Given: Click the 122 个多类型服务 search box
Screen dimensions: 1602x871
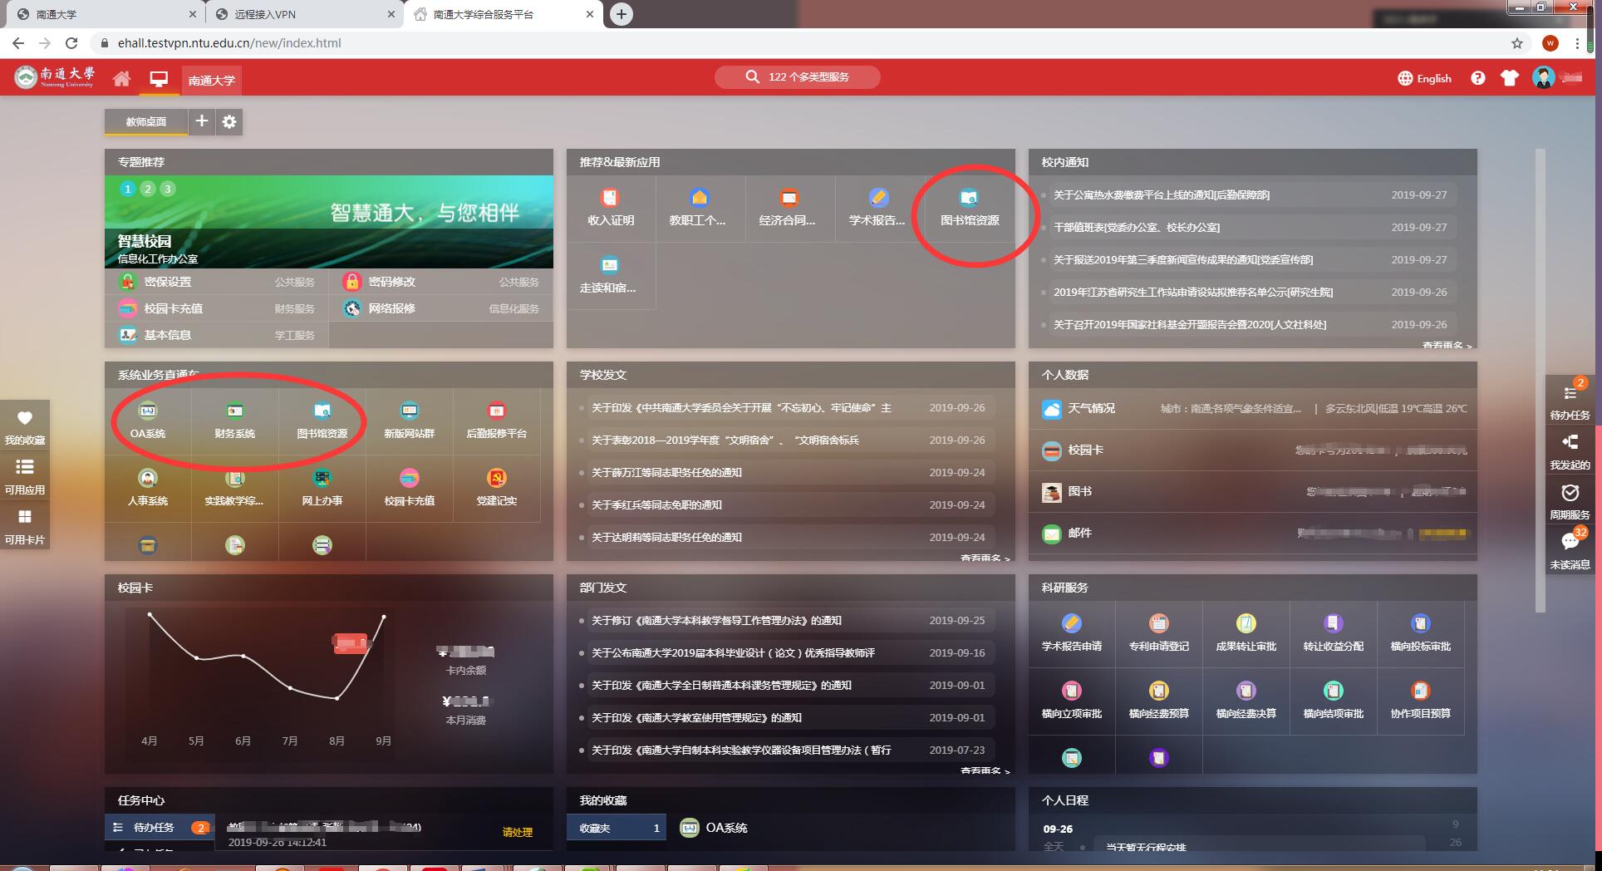Looking at the screenshot, I should [x=798, y=77].
